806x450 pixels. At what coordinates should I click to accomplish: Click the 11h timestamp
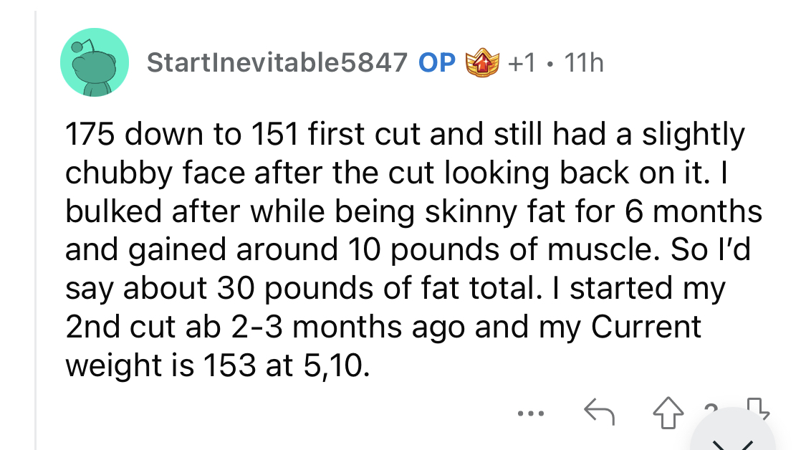tap(583, 63)
